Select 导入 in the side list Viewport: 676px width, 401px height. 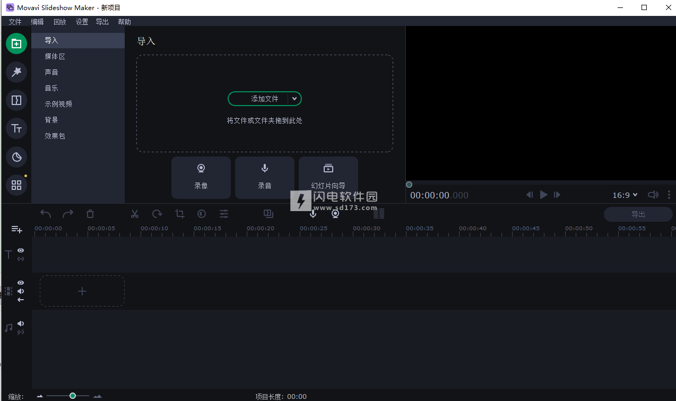78,40
